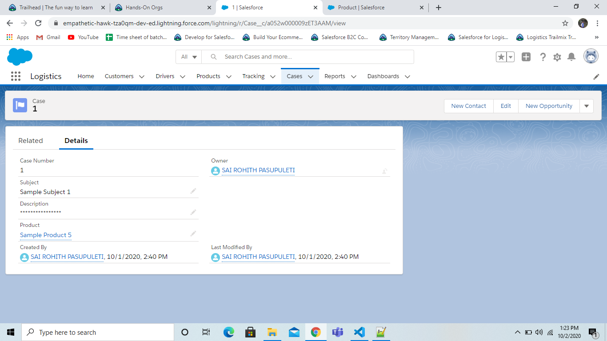This screenshot has width=607, height=341.
Task: Expand the Dashboards tab chevron
Action: (407, 77)
